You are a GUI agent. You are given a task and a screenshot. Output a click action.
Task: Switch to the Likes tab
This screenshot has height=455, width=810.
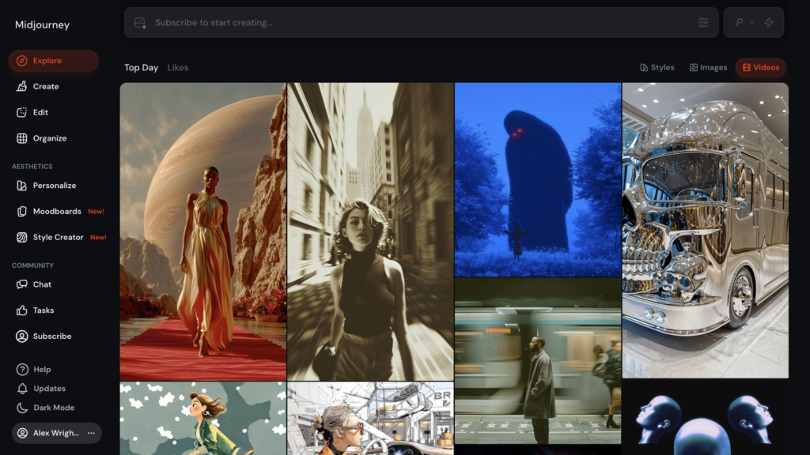(x=178, y=67)
